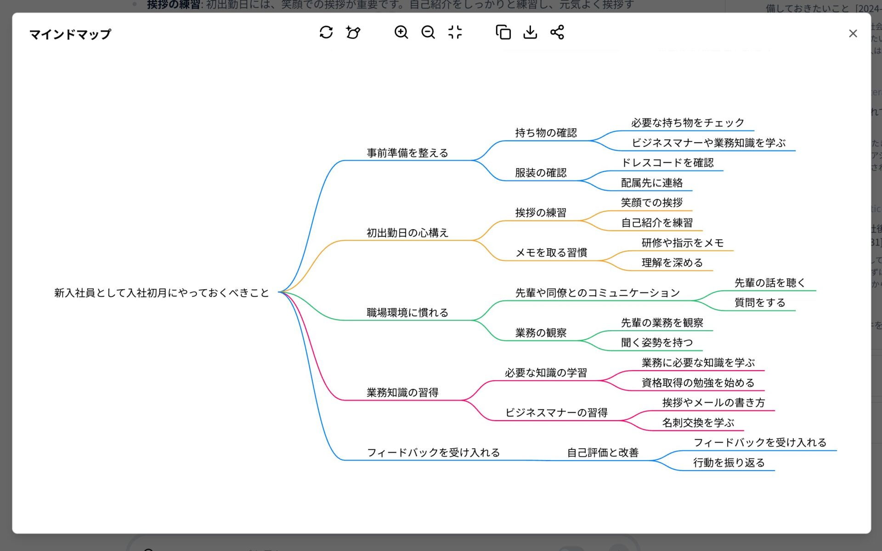Collapse the 職場環境に慣れる branch
The height and width of the screenshot is (551, 882).
406,312
